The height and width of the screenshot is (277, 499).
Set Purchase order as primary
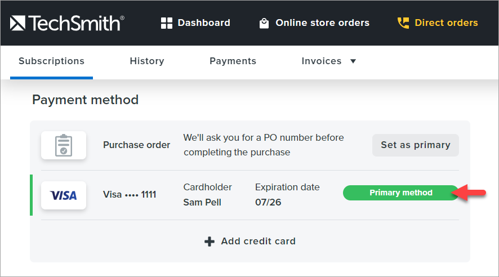coord(416,145)
